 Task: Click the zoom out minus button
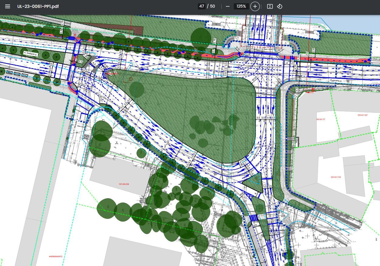(228, 6)
